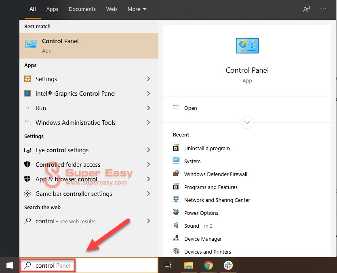
Task: Open the Windows Defender Firewall recent link
Action: click(x=215, y=174)
